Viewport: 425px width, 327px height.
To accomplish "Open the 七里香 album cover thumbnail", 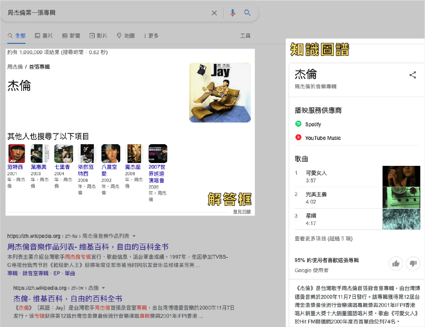I will tap(64, 154).
